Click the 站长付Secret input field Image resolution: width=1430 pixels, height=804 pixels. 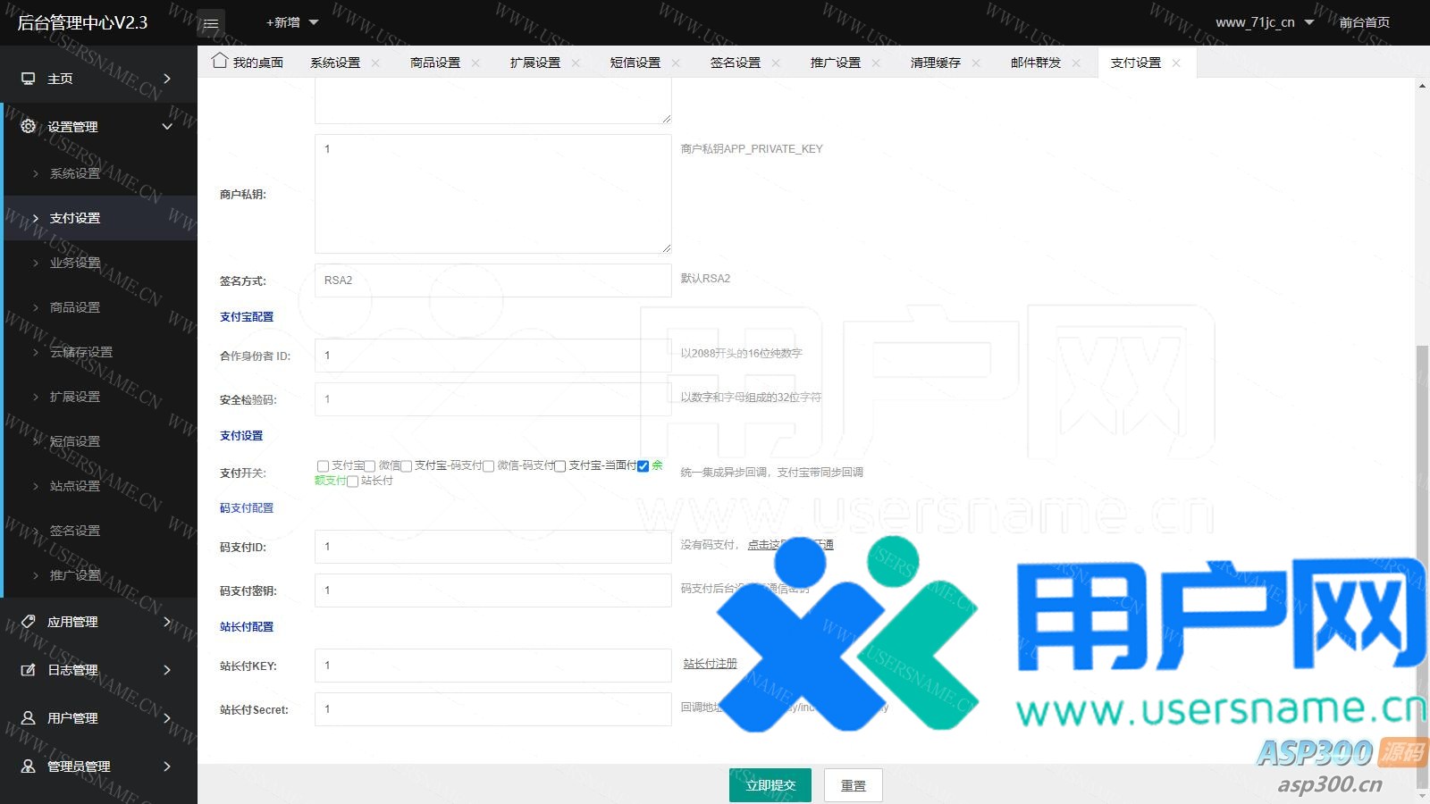click(492, 709)
